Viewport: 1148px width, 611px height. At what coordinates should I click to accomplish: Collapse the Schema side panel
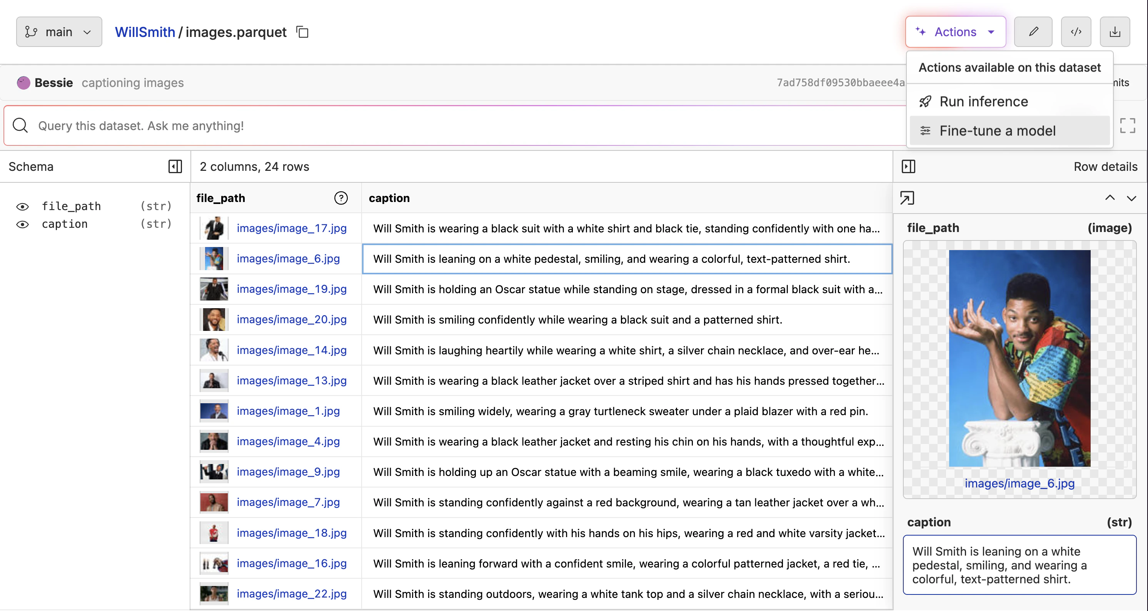tap(175, 167)
